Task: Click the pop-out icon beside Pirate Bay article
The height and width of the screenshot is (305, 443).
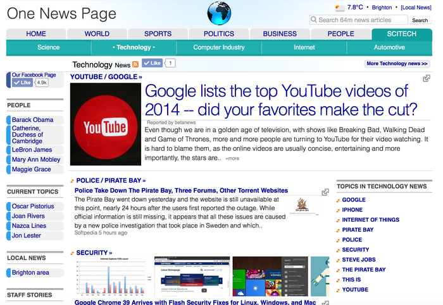Action: coord(325,192)
